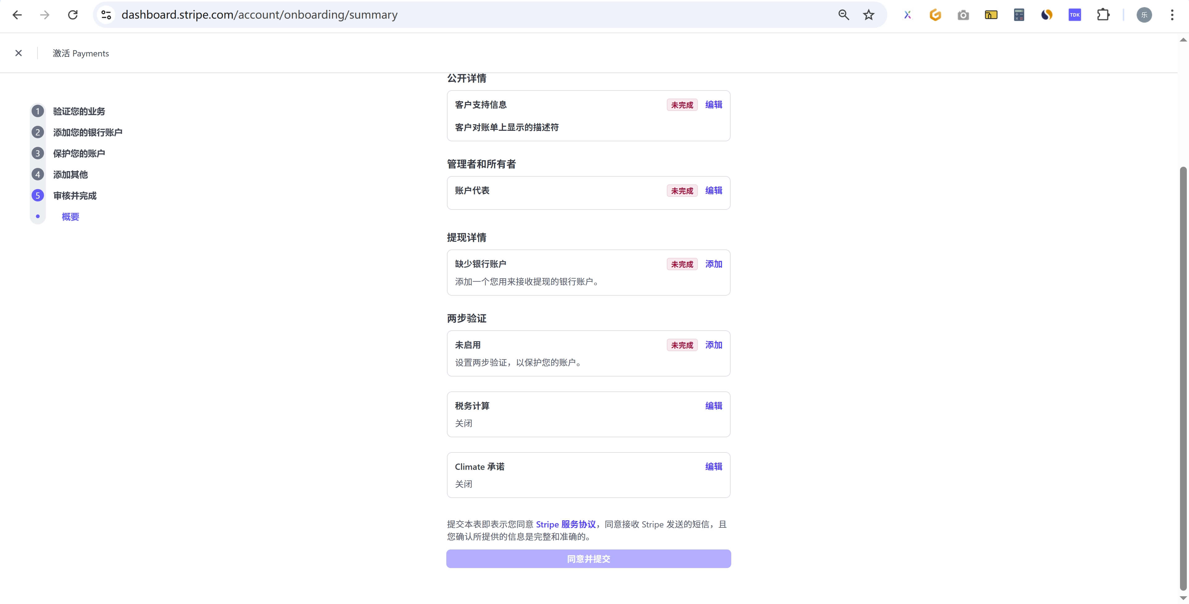Open the dark blue and orange circle extension
Viewport: 1189px width, 604px height.
click(x=1047, y=15)
